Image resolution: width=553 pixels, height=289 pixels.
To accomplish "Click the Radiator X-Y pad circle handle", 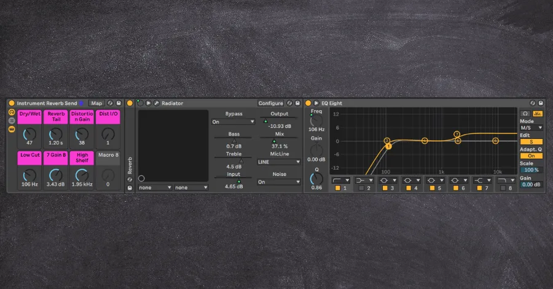I will pyautogui.click(x=141, y=178).
